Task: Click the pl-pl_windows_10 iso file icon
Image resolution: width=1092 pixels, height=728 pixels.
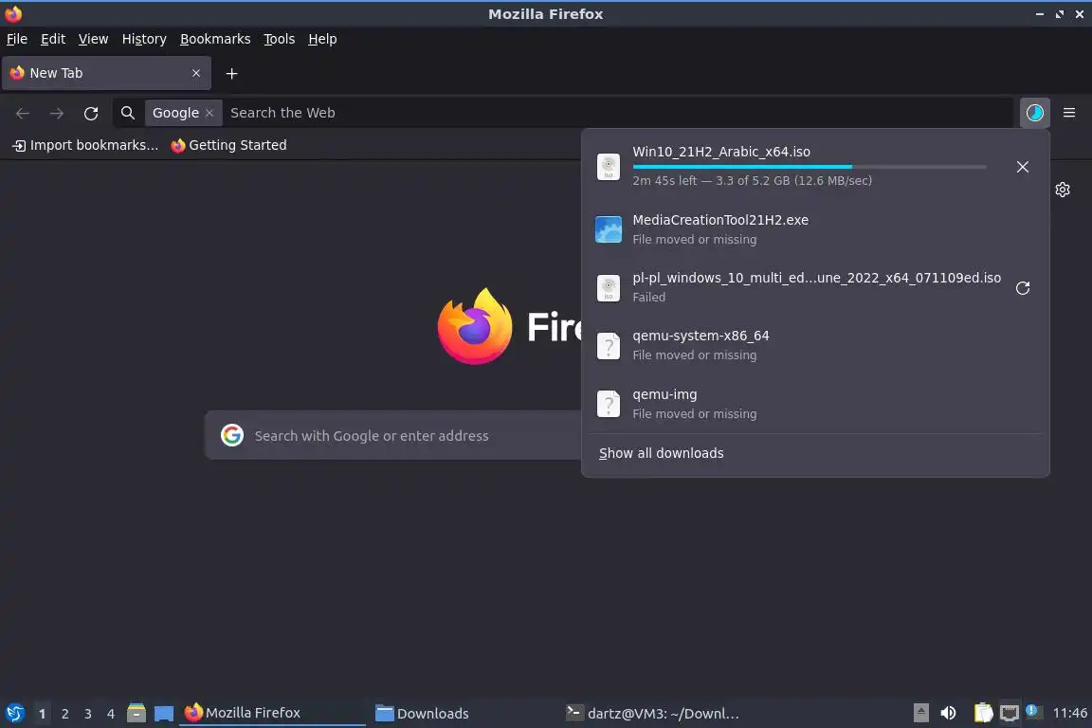Action: coord(608,288)
